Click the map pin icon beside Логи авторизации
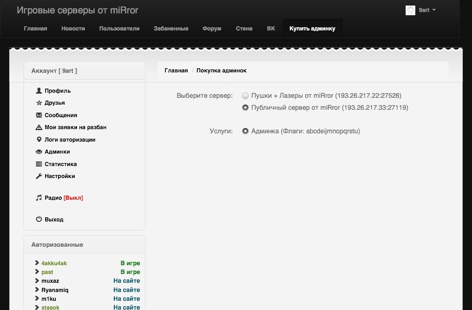472x310 pixels. [x=39, y=139]
